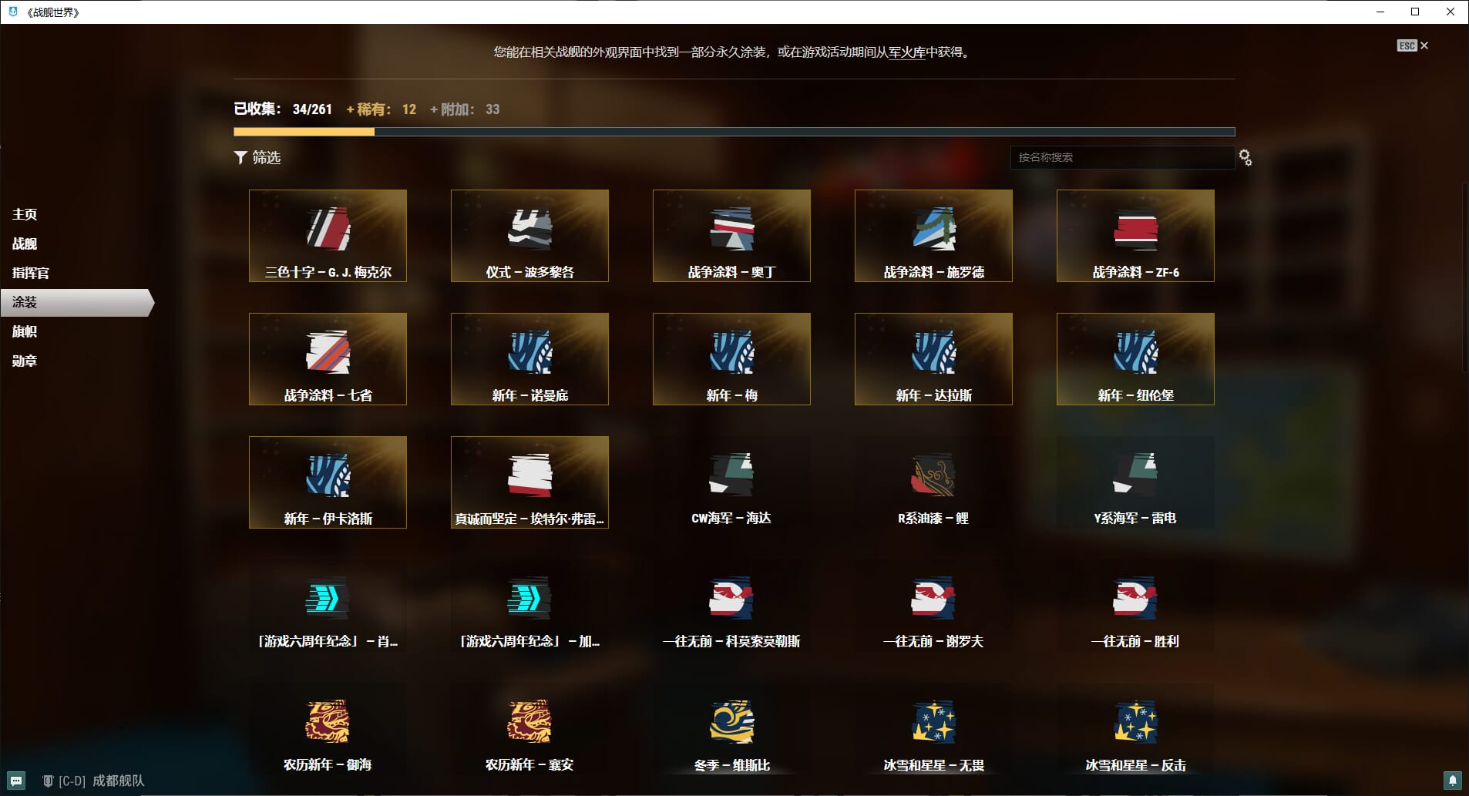Select the R系油漆 – 鲤 camouflage icon
The width and height of the screenshot is (1469, 796).
point(933,475)
